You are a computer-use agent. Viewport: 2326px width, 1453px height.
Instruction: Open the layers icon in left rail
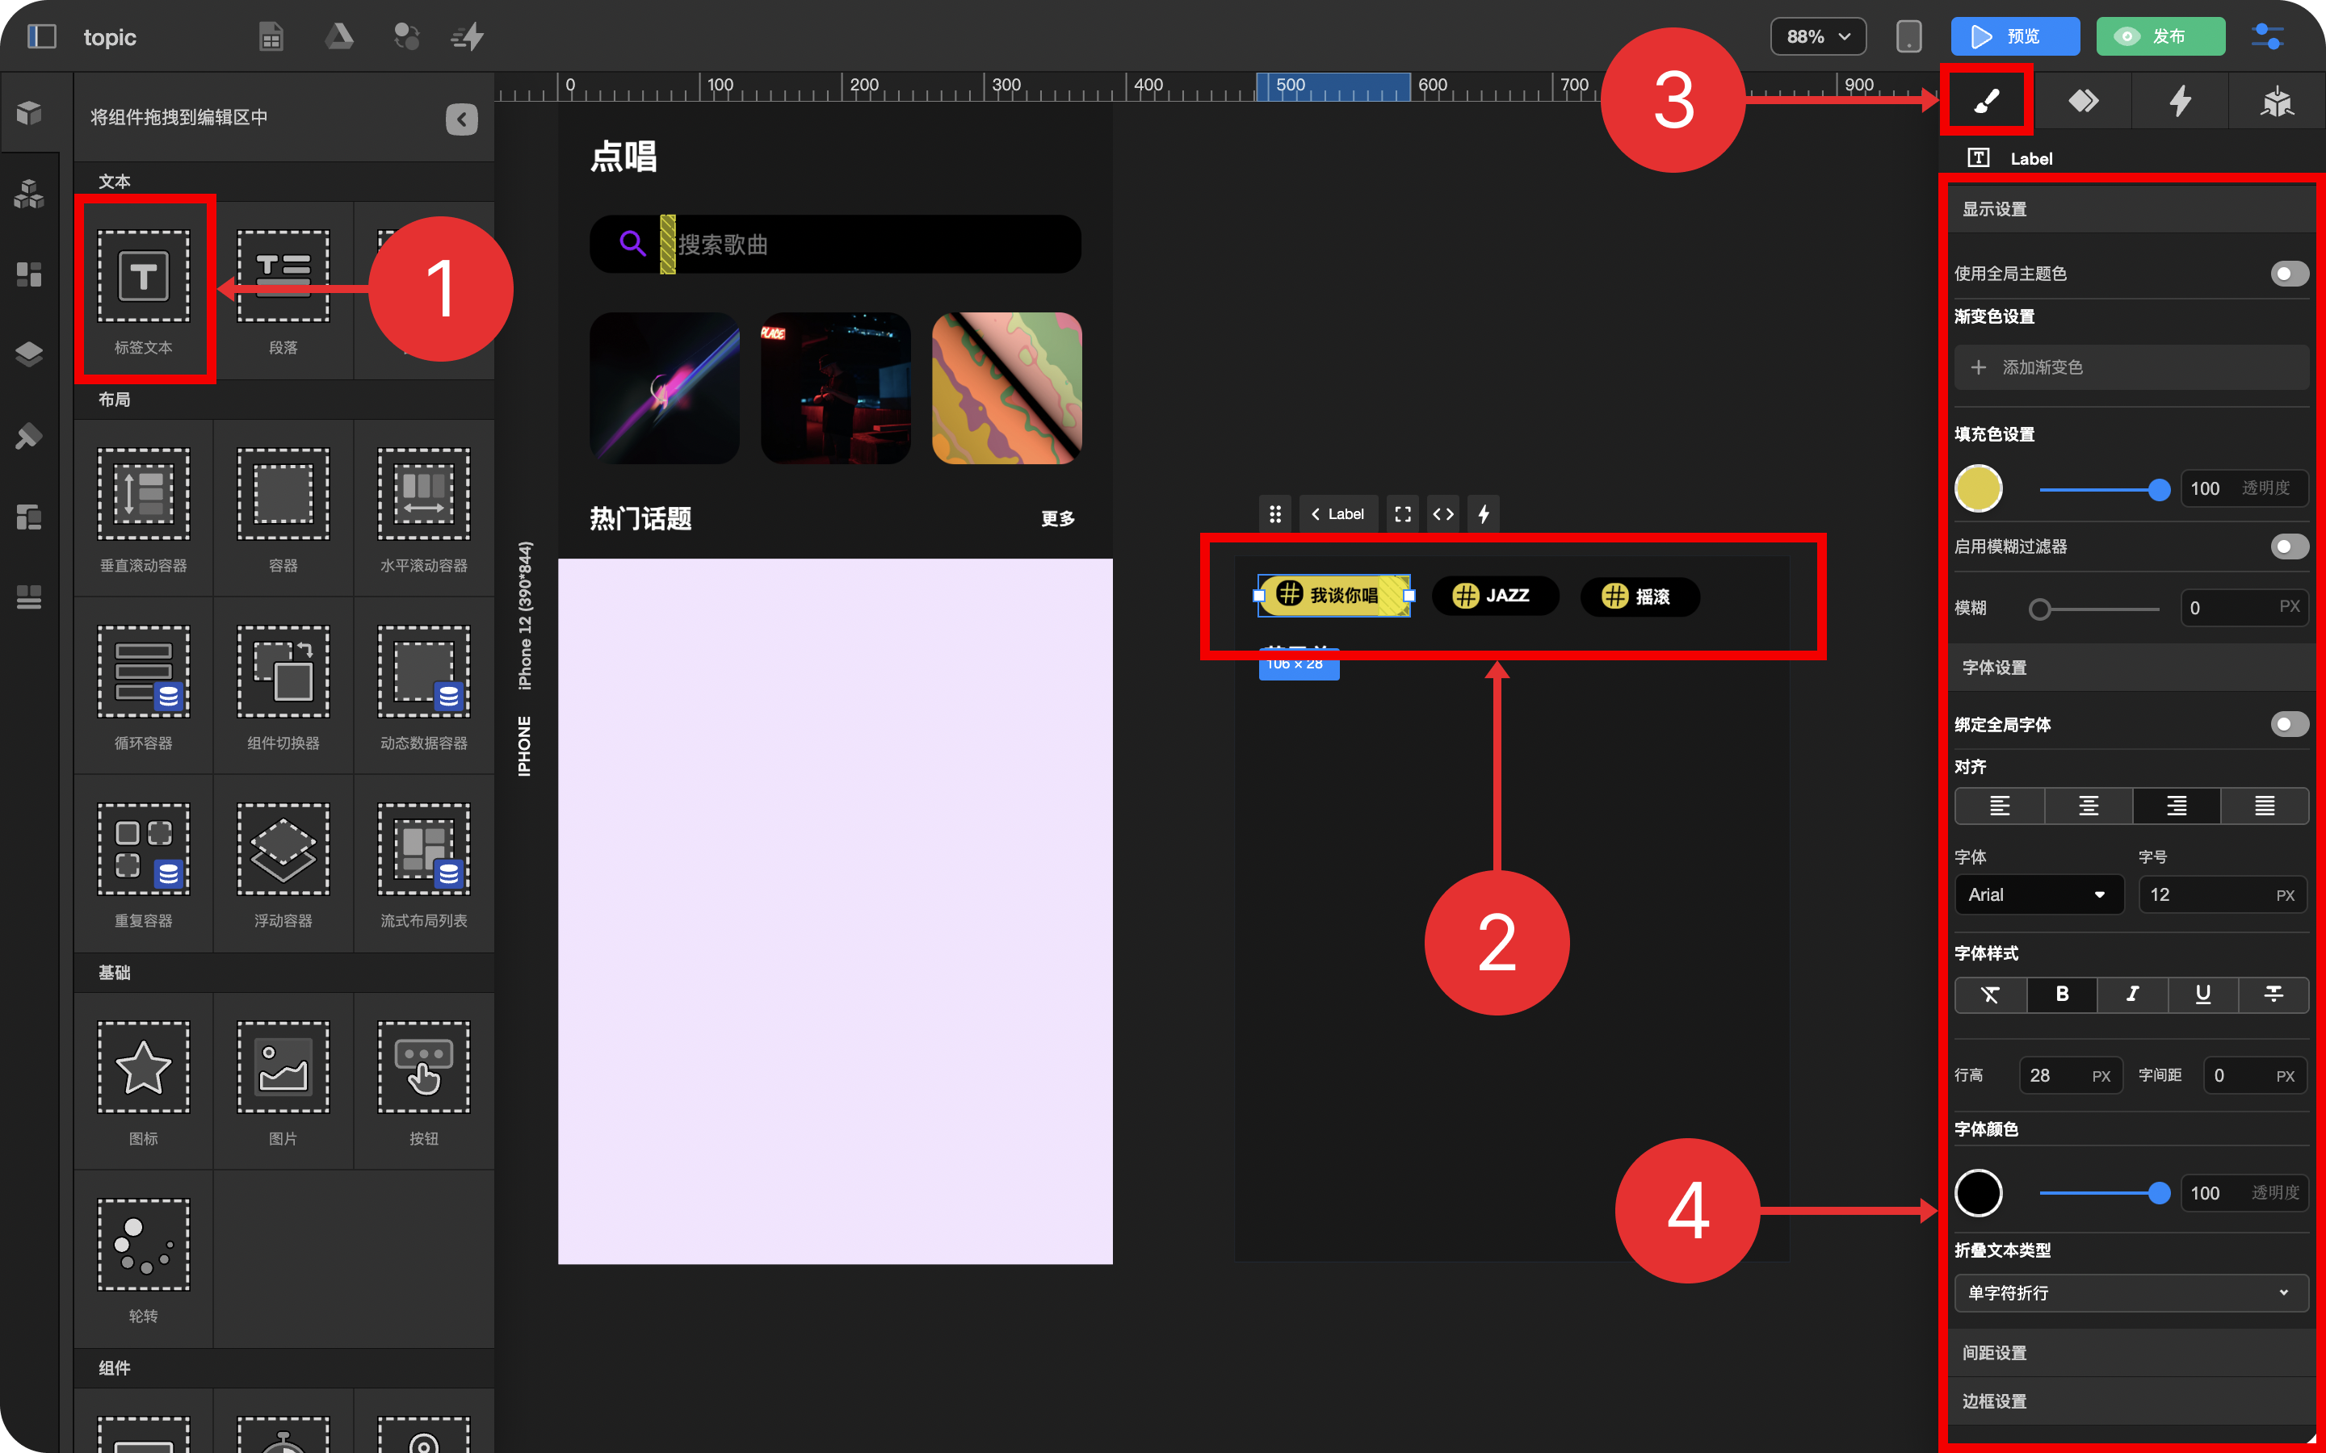[x=29, y=354]
